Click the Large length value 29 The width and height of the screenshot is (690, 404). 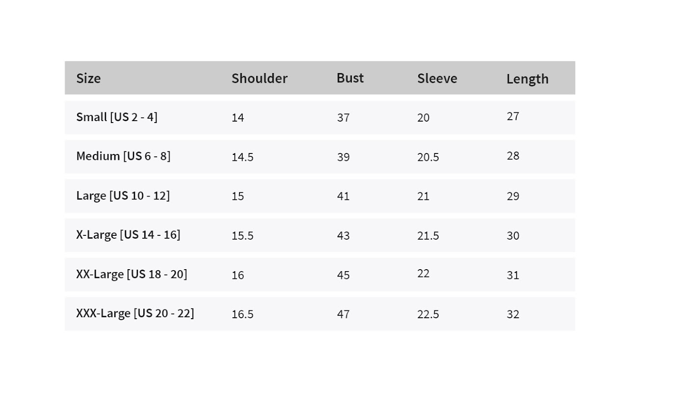513,196
